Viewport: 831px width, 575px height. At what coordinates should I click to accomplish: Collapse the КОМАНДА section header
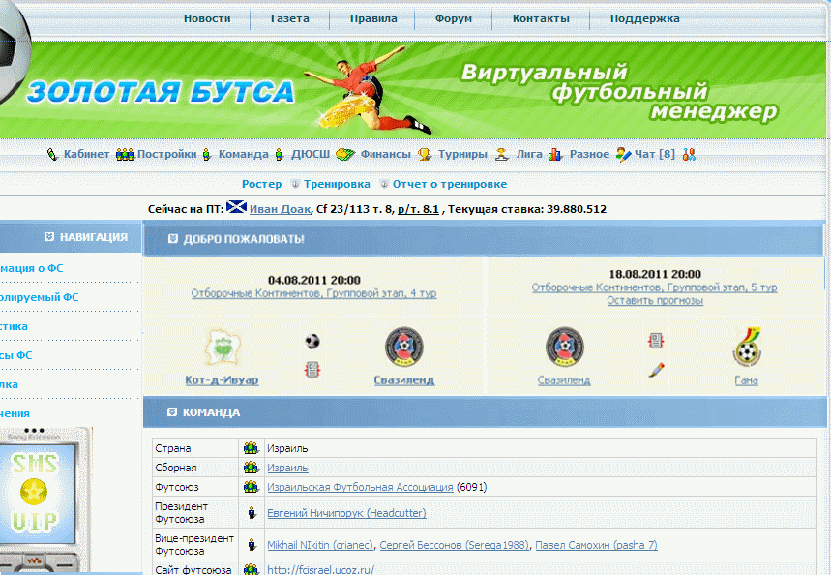pyautogui.click(x=173, y=413)
